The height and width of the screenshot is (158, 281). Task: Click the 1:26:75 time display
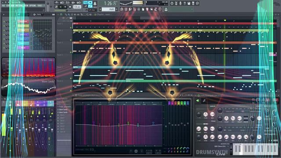pos(110,4)
